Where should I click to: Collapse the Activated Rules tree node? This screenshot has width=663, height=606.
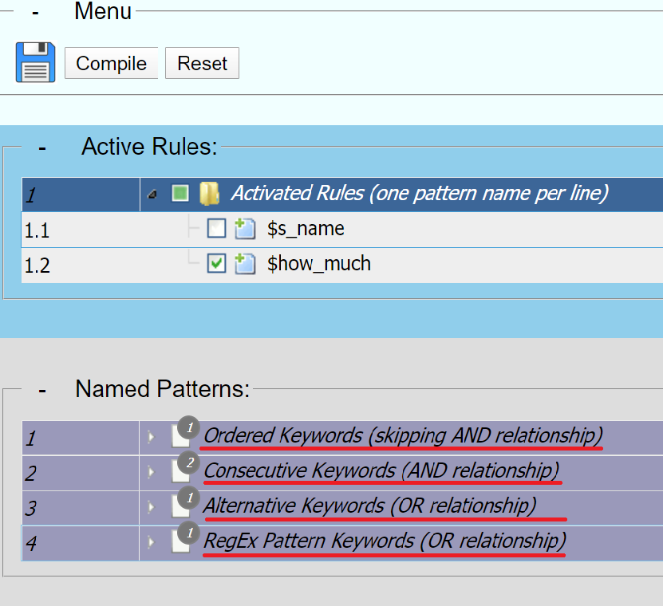point(152,195)
